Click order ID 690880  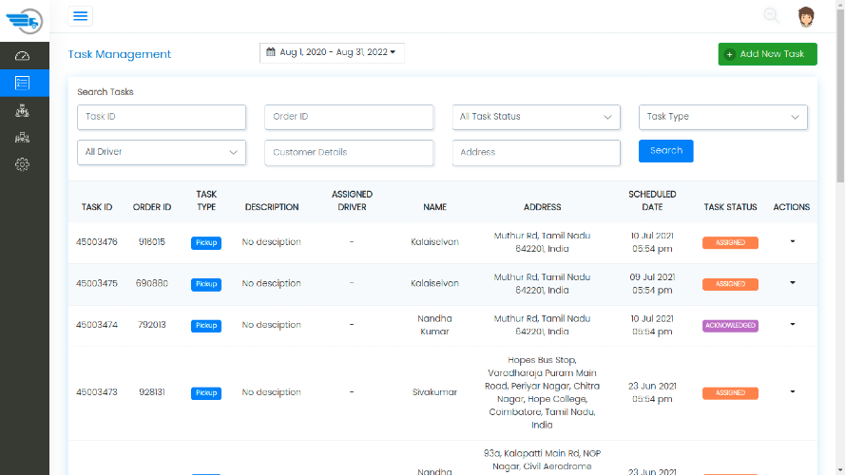[x=152, y=284]
